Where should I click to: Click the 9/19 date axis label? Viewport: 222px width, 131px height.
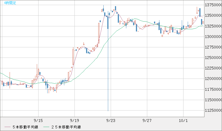pos(74,121)
